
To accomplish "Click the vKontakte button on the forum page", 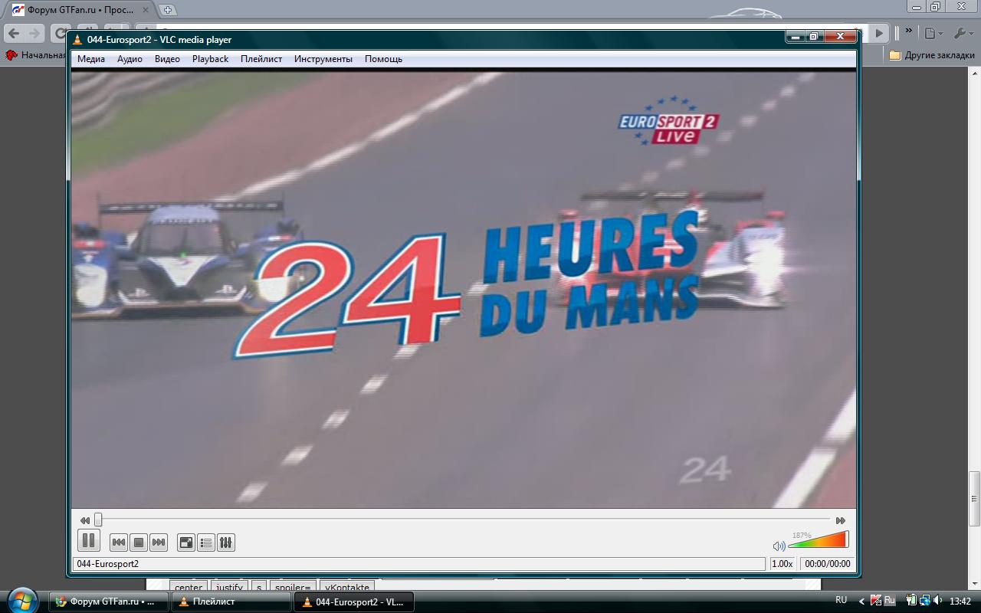I will [346, 587].
